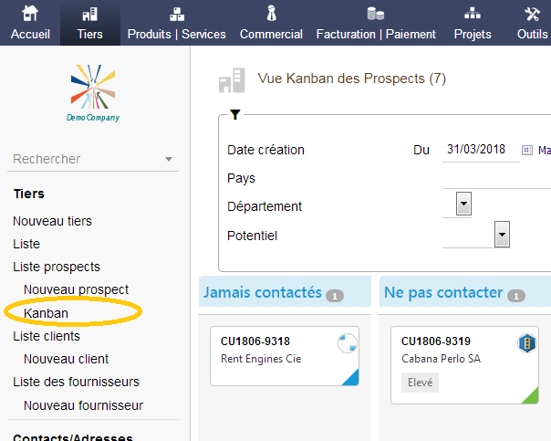Viewport: 551px width, 441px height.
Task: Click the Rent Engines Cie status icon
Action: tap(347, 343)
